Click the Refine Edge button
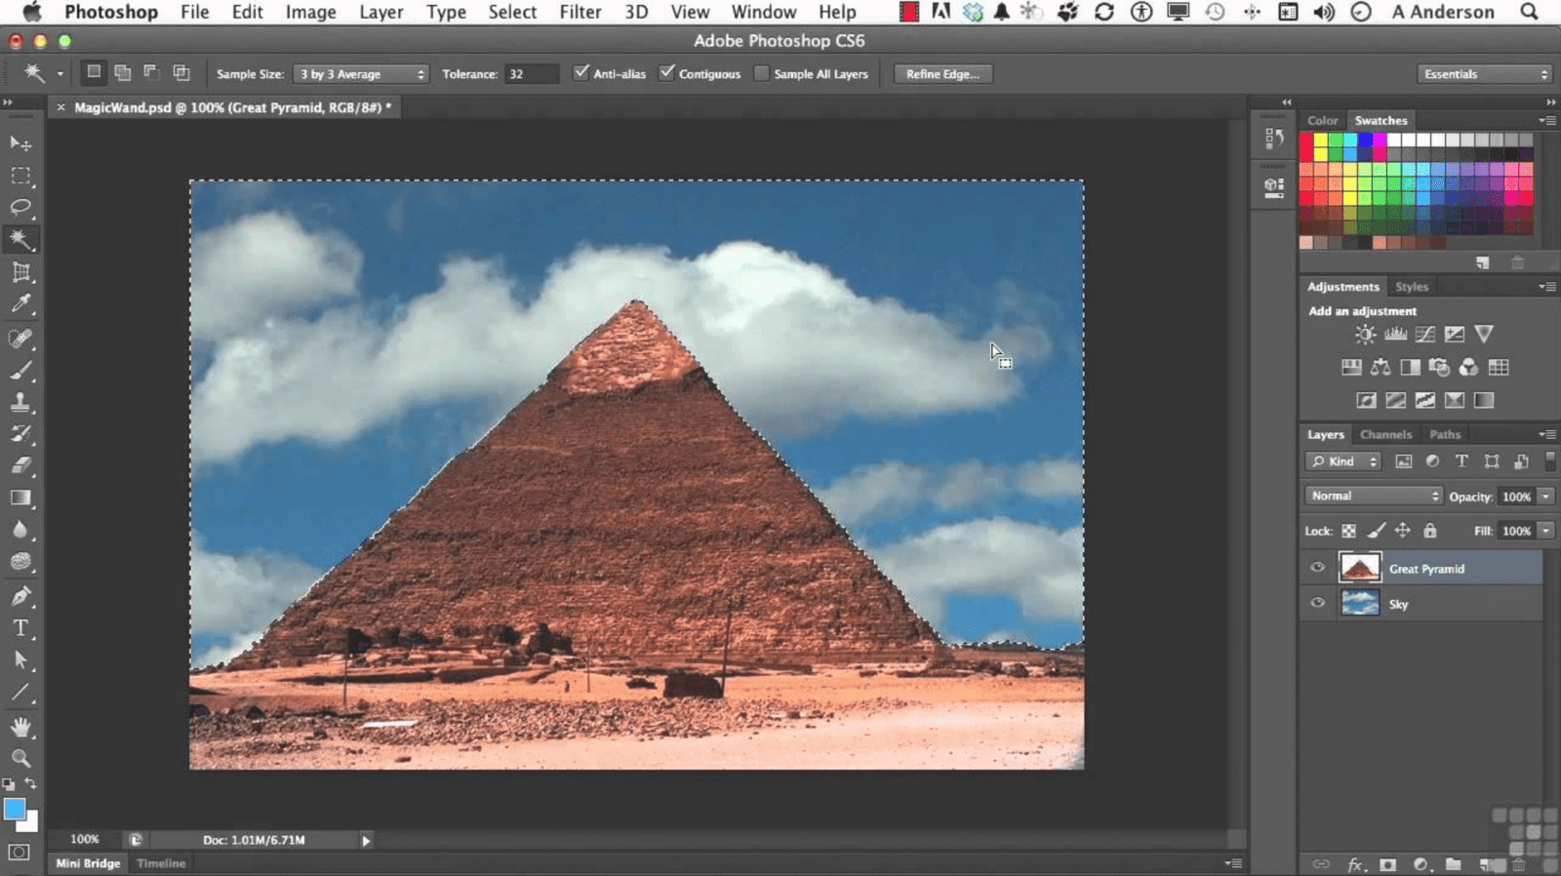This screenshot has width=1561, height=876. click(942, 74)
